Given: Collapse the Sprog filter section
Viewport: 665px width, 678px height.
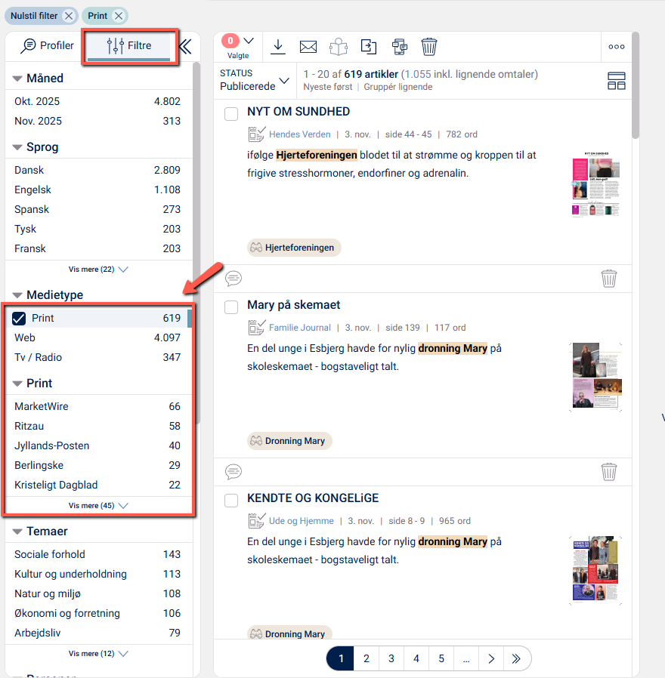Looking at the screenshot, I should 17,147.
